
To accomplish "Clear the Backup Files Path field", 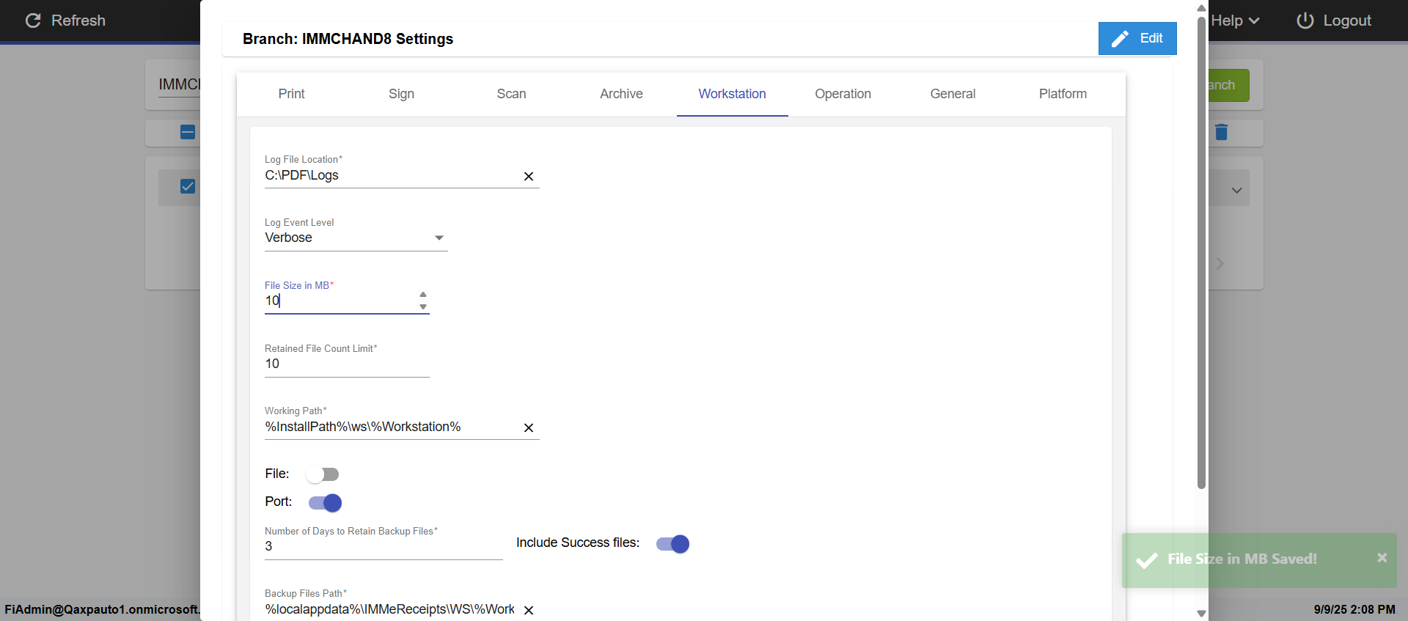I will click(x=528, y=610).
